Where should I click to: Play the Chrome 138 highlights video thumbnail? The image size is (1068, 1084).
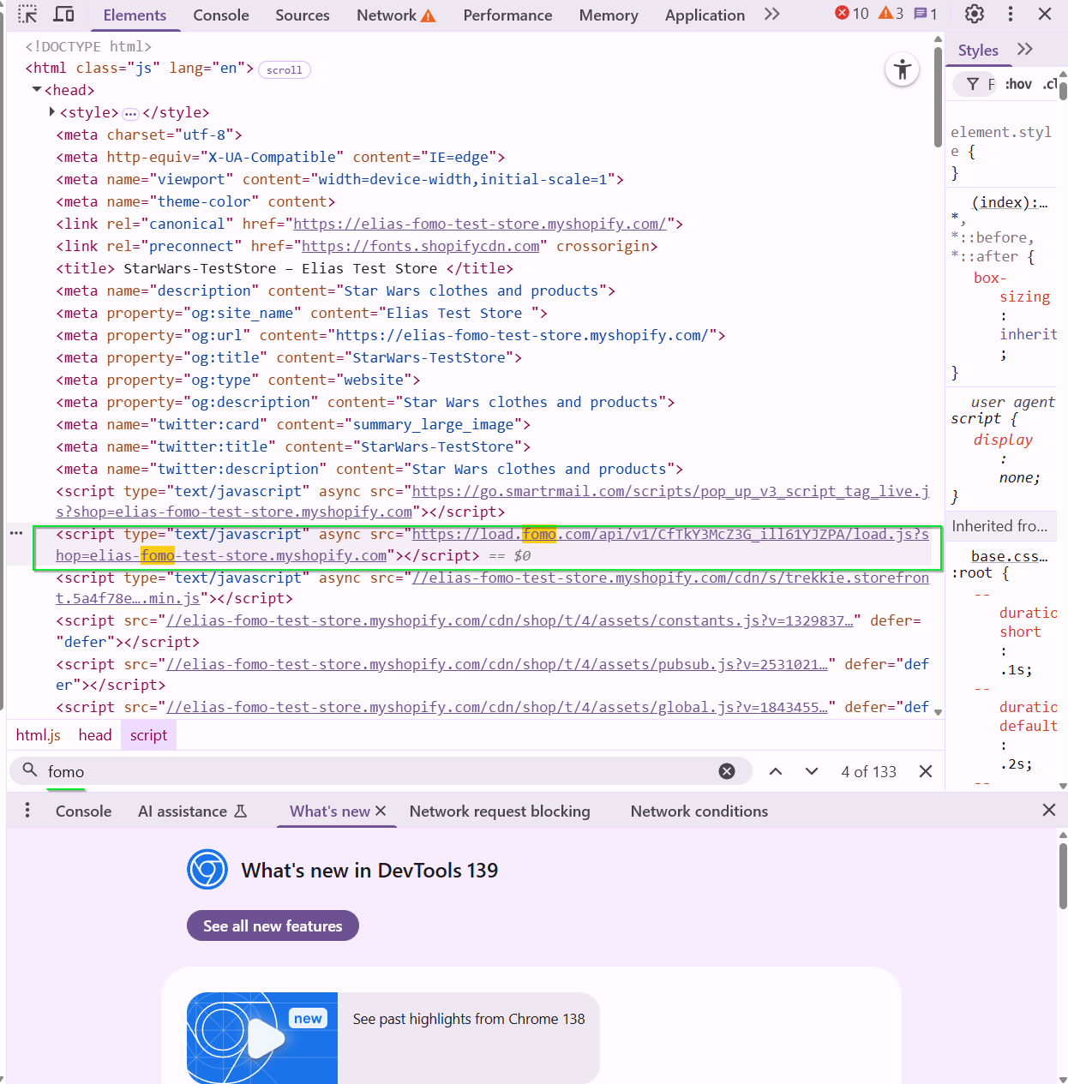pyautogui.click(x=262, y=1038)
